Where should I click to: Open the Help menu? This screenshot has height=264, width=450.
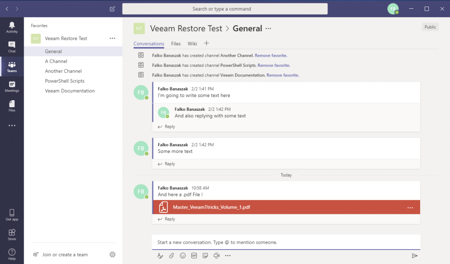coord(12,254)
